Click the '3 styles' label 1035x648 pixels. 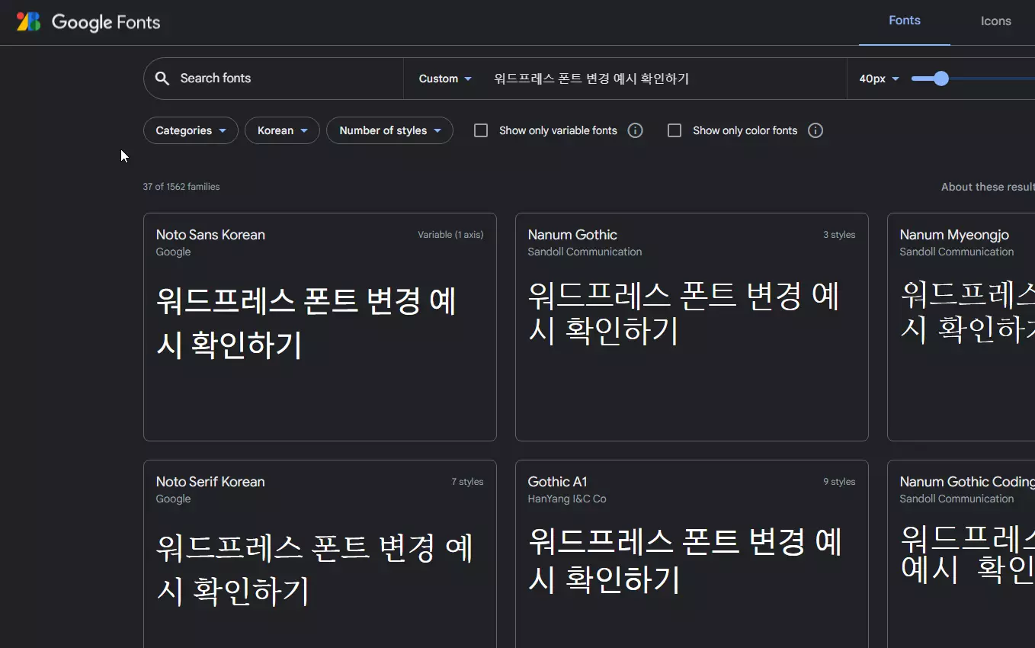click(839, 235)
